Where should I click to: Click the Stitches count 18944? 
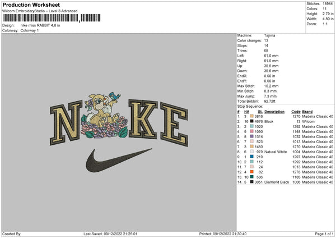328,4
